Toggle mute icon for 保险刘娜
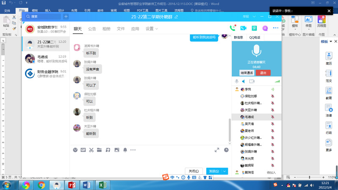 click(273, 96)
